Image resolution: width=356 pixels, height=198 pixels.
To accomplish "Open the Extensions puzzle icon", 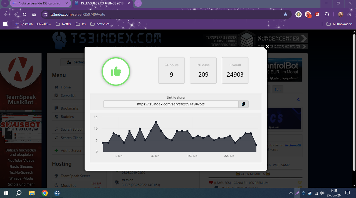I will pos(327,14).
